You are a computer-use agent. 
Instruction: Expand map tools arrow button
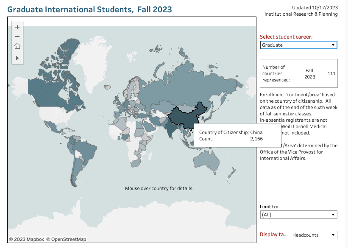[17, 57]
